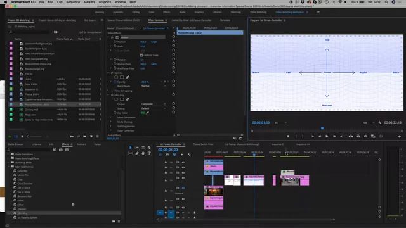Screen dimensions: 406x228
Task: Open timeline display settings wrench
Action: [189, 155]
